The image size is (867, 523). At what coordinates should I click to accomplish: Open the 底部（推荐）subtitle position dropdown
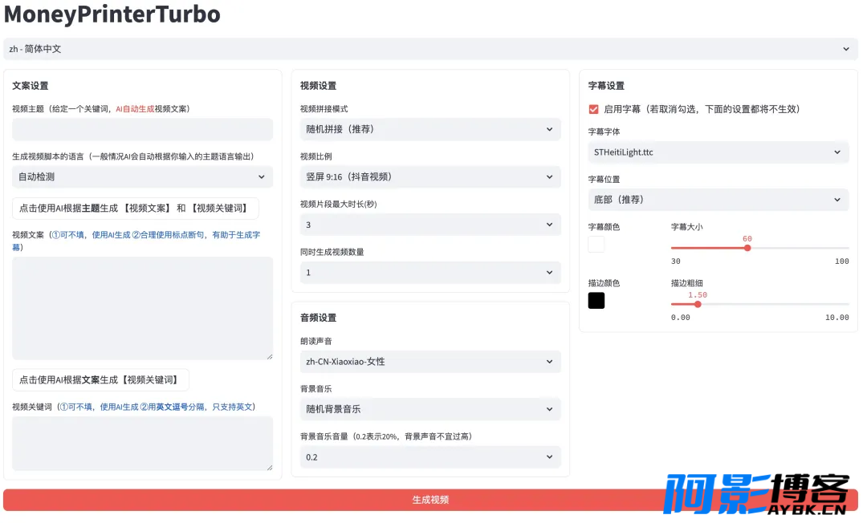pyautogui.click(x=718, y=200)
